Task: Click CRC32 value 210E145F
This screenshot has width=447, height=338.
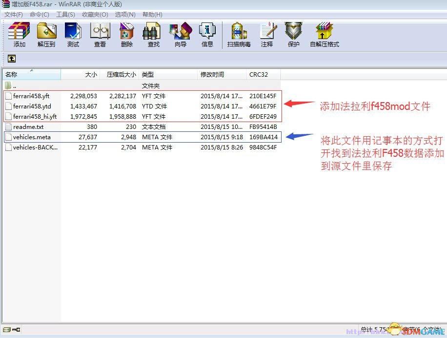Action: (x=263, y=96)
